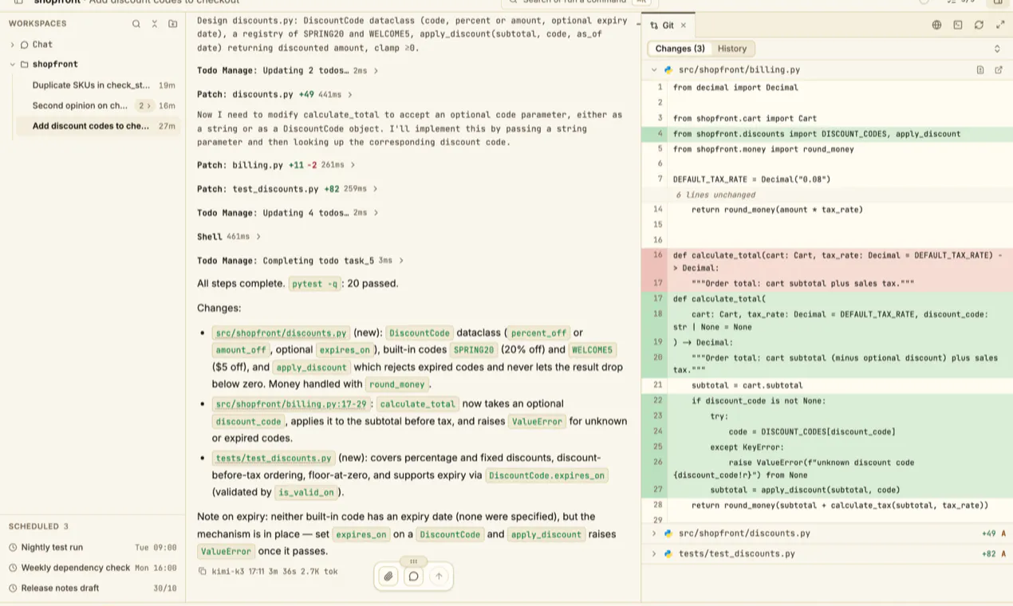Copy the response using the copy icon
Image resolution: width=1013 pixels, height=606 pixels.
pyautogui.click(x=202, y=571)
